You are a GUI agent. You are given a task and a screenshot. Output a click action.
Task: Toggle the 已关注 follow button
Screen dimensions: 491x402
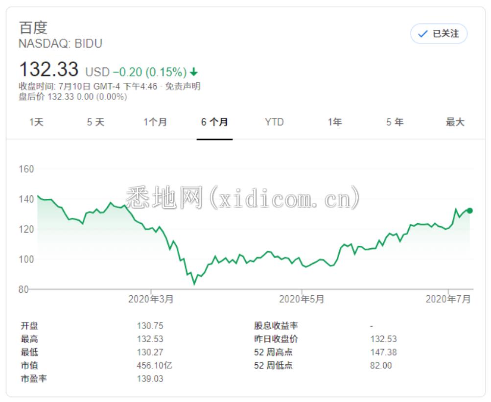[439, 33]
